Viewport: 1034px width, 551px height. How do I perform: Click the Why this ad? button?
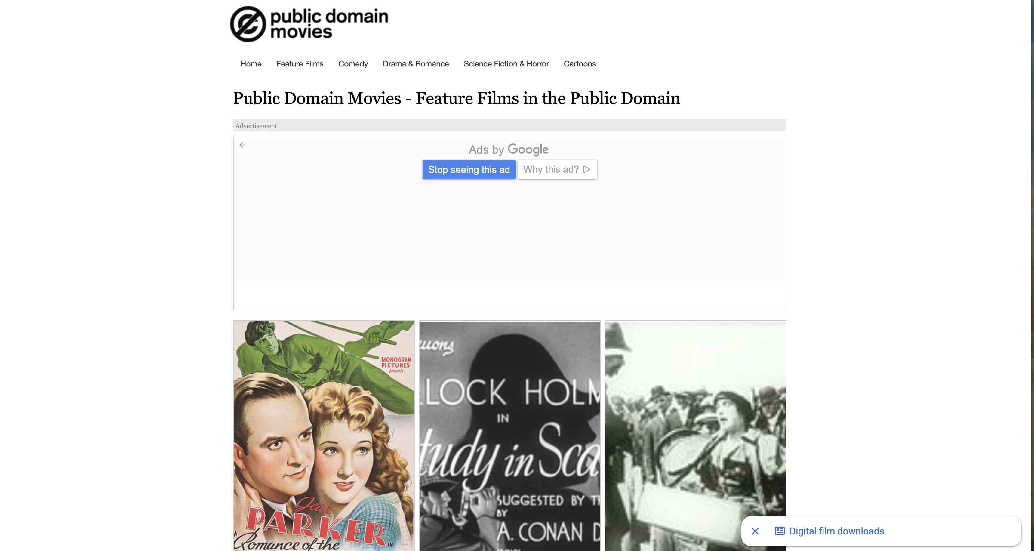pyautogui.click(x=557, y=169)
